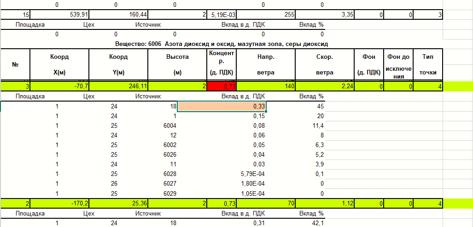Select the percent contribution cell 11,4
The width and height of the screenshot is (473, 227).
tap(317, 126)
